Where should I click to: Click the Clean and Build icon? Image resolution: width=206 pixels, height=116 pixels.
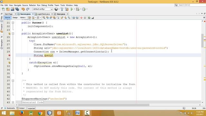[x=67, y=9]
